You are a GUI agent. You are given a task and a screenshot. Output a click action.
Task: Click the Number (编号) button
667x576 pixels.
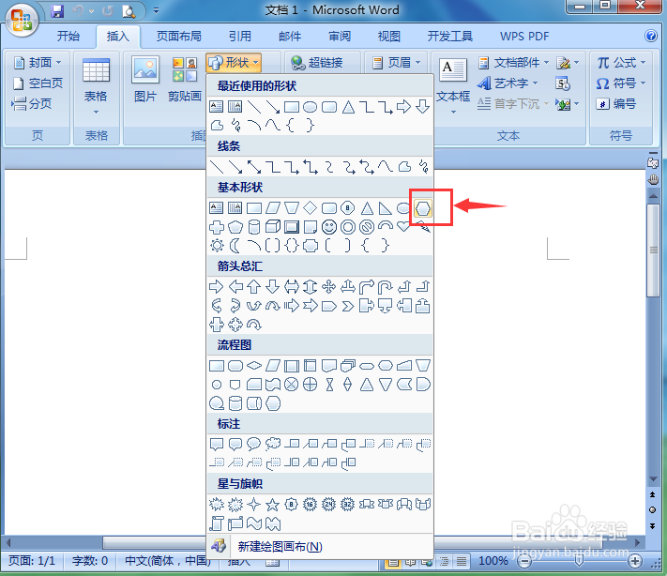pos(616,103)
